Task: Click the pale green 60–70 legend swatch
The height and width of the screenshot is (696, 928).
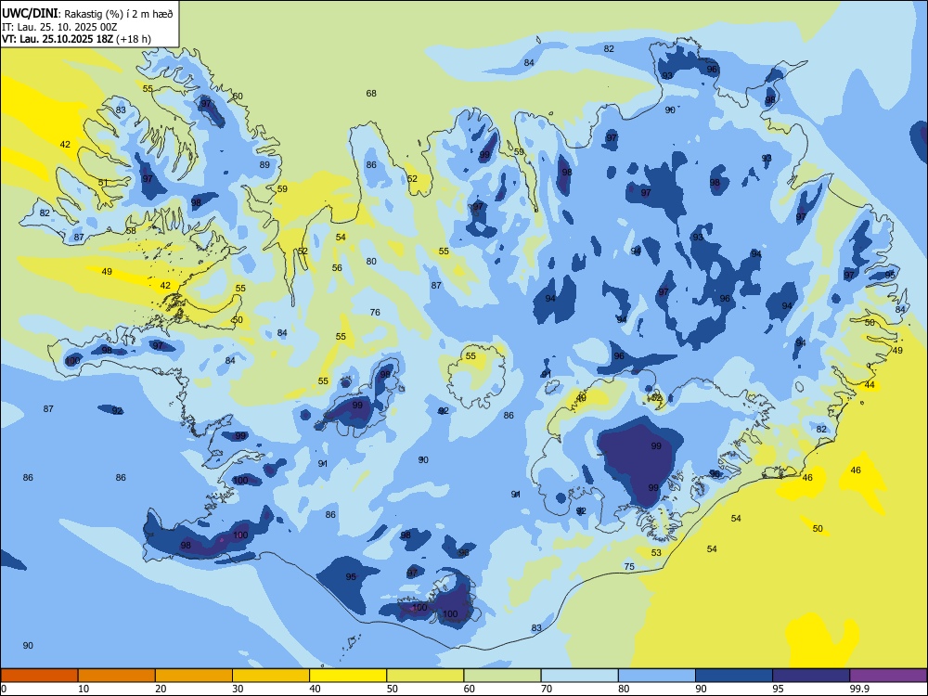Action: coord(502,676)
